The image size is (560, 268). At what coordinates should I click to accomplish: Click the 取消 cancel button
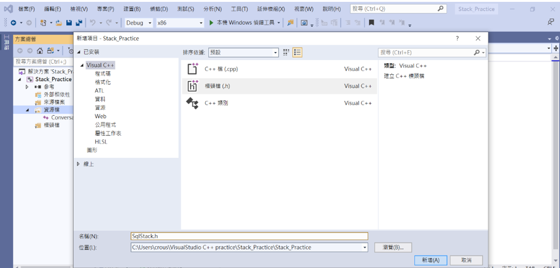[466, 260]
